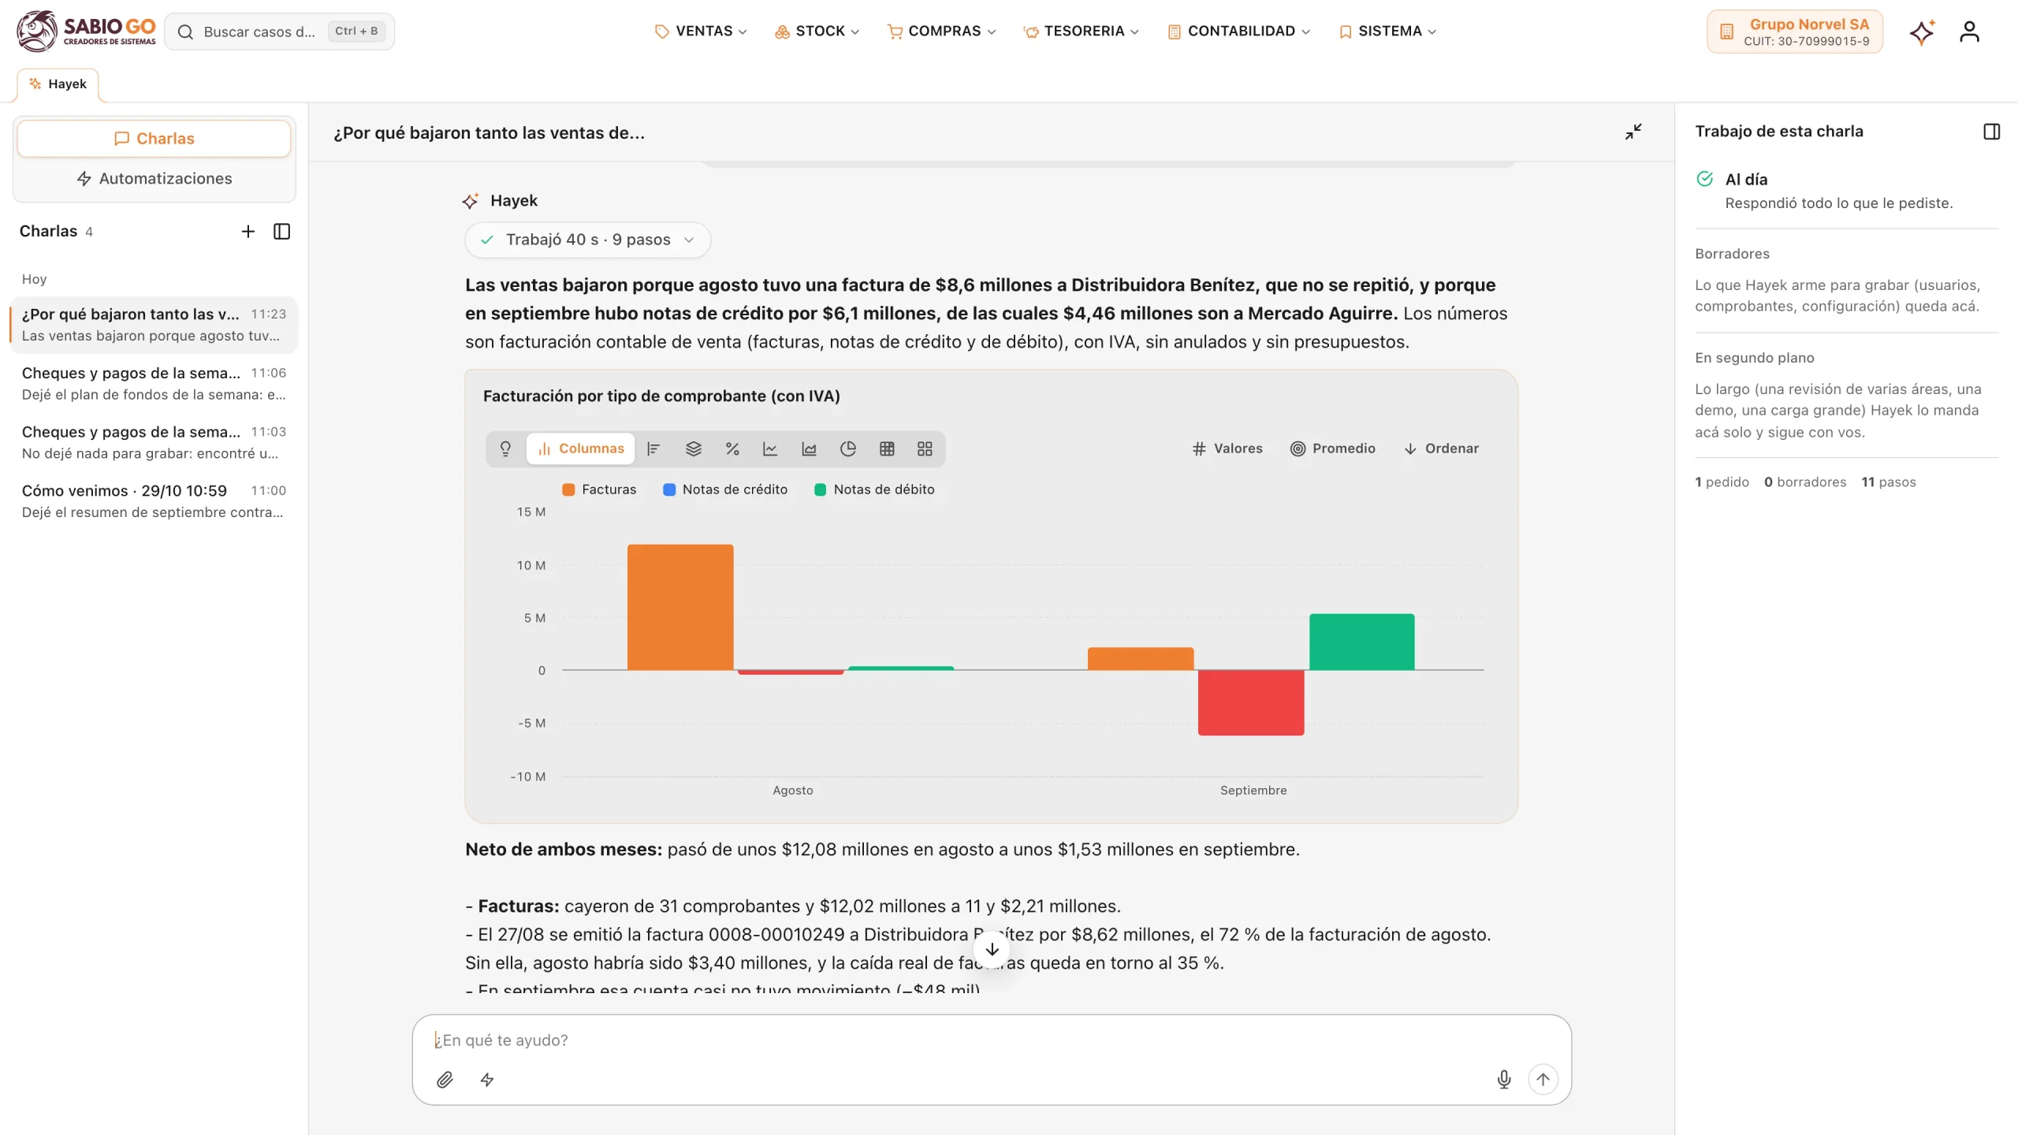Send message with the up-arrow button
Image resolution: width=2018 pixels, height=1135 pixels.
pos(1543,1080)
